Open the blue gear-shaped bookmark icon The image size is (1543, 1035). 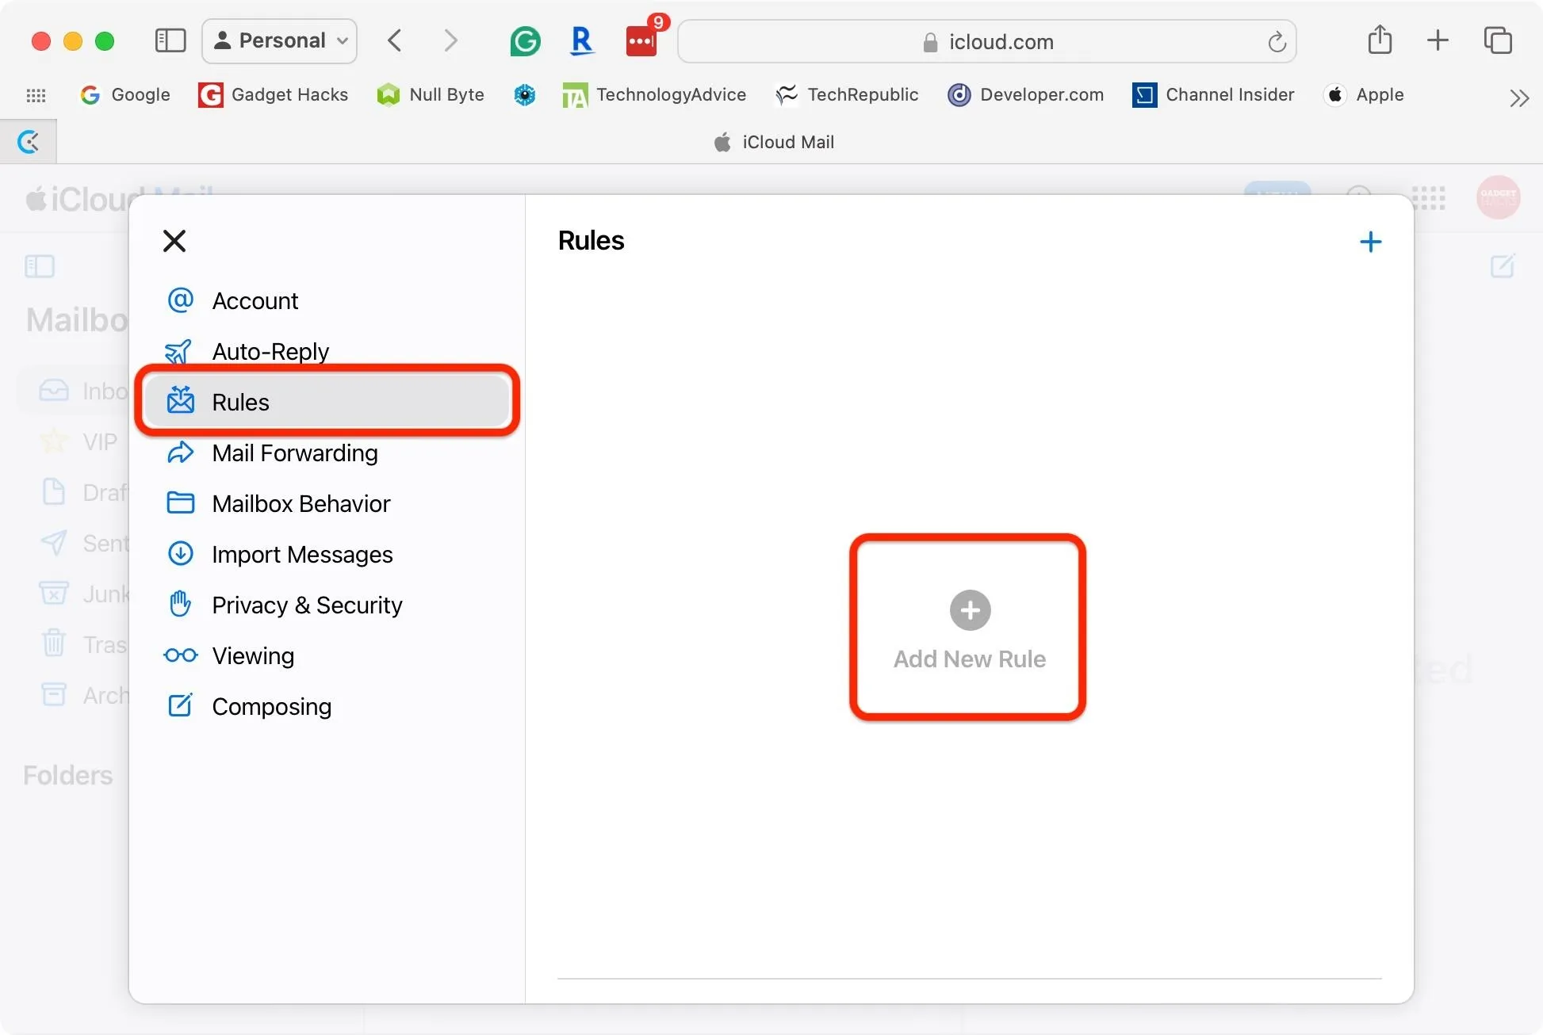pyautogui.click(x=524, y=95)
